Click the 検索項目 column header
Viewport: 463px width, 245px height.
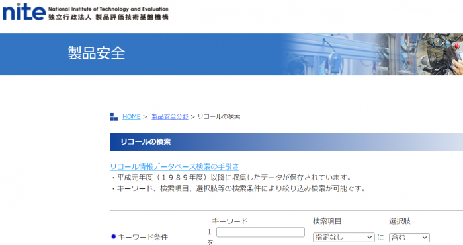click(x=327, y=221)
